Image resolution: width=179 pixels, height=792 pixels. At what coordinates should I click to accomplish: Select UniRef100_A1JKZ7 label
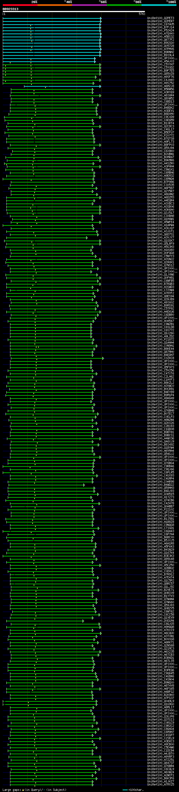[x=161, y=782]
